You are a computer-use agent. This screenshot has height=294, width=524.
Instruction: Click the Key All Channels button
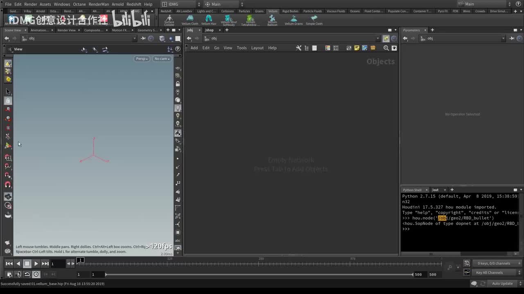pyautogui.click(x=489, y=272)
